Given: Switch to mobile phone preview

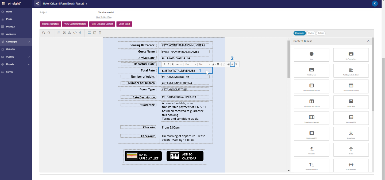Looking at the screenshot, I should [x=100, y=33].
